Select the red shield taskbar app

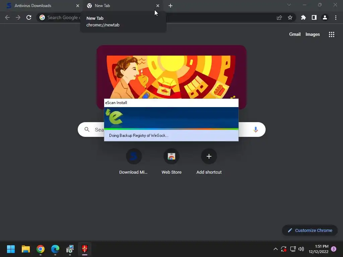[x=85, y=249]
